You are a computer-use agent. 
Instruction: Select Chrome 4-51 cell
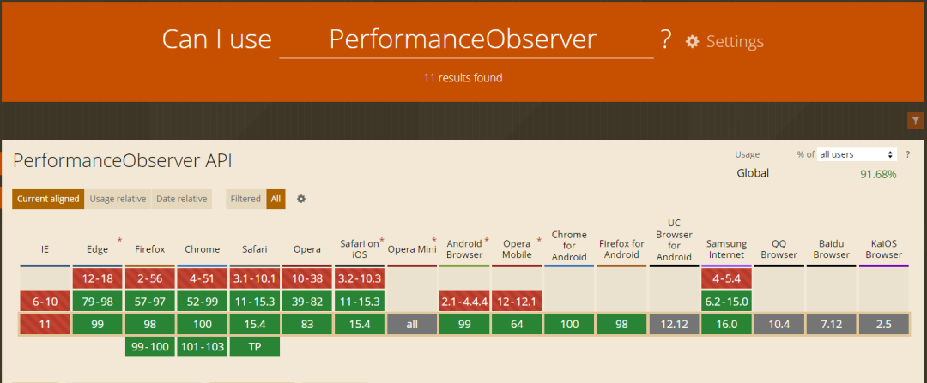click(203, 278)
